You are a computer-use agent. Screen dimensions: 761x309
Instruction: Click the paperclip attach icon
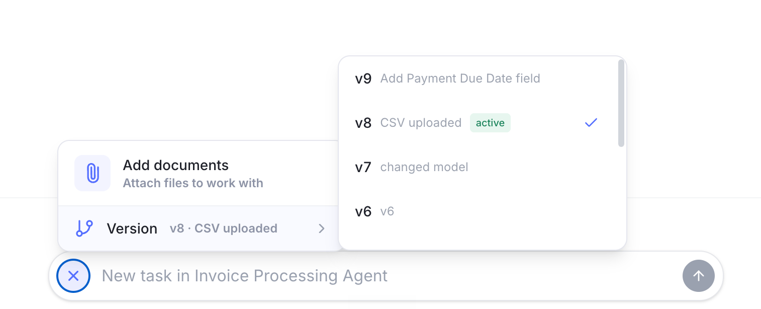[92, 173]
